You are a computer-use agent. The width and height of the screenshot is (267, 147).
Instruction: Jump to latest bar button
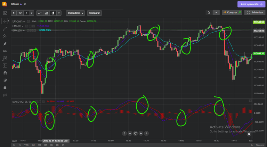coord(249,134)
